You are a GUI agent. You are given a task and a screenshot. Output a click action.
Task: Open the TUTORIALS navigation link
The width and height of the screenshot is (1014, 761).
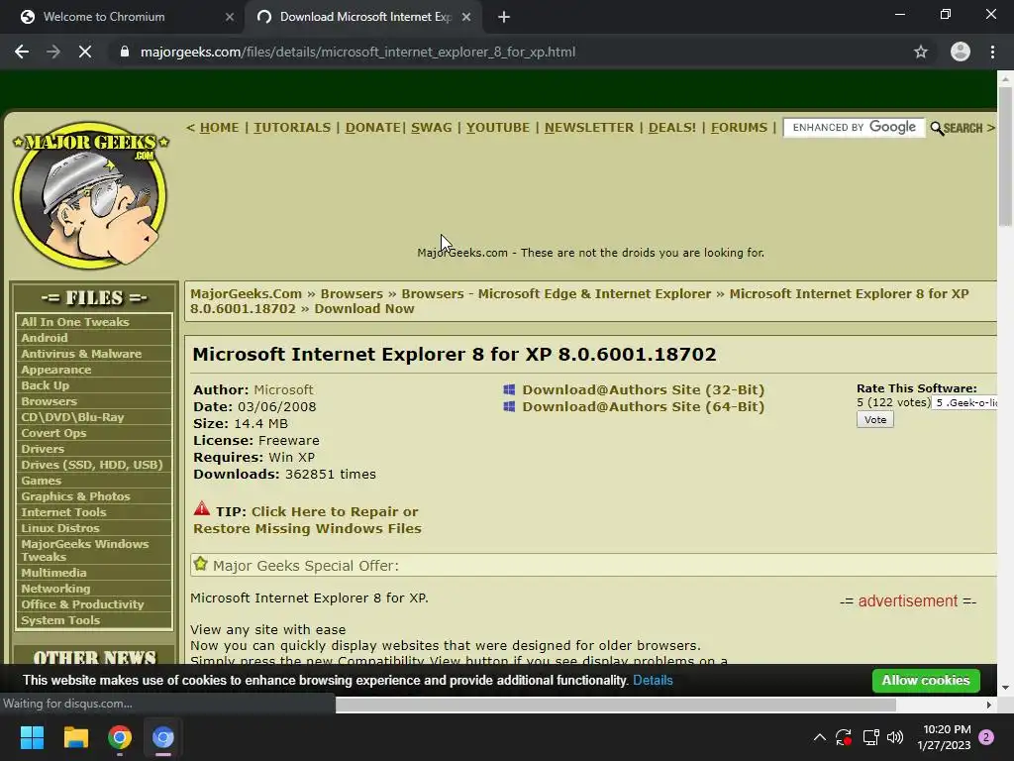coord(292,128)
